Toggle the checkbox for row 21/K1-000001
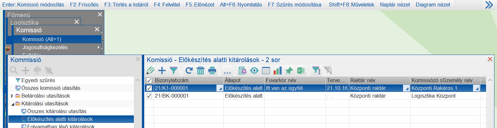Image resolution: width=497 pixels, height=128 pixels. point(149,88)
